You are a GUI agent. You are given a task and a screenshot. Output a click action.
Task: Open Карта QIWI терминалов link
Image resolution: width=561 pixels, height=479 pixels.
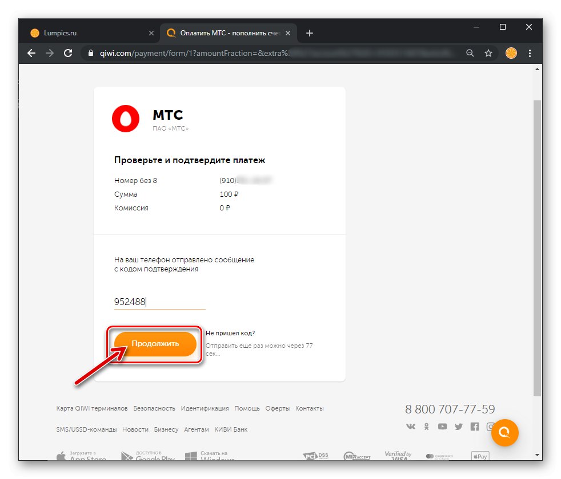[x=91, y=408]
